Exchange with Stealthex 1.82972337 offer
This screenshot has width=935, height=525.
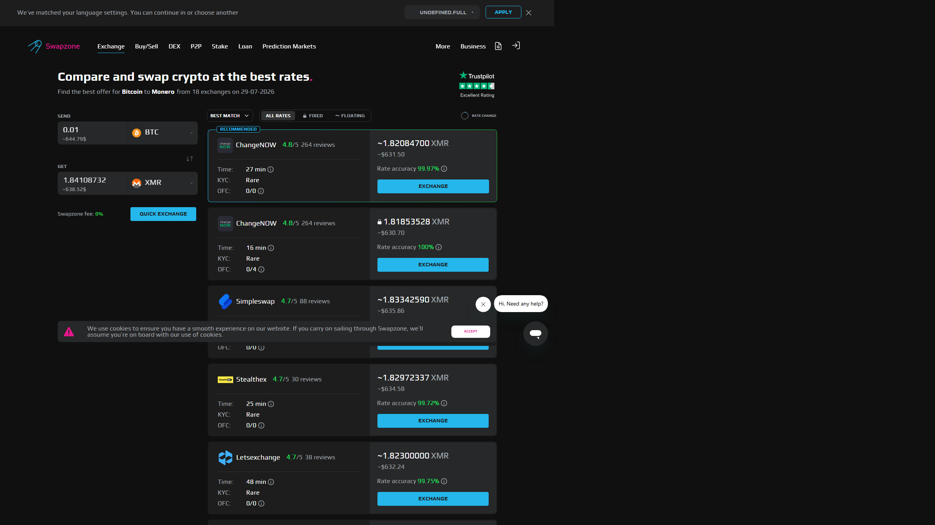[433, 421]
